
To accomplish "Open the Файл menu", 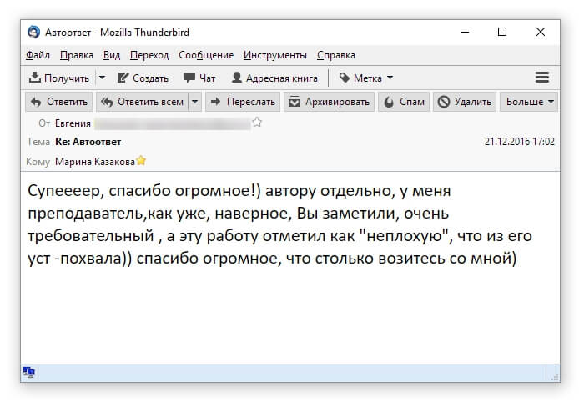I will click(38, 55).
